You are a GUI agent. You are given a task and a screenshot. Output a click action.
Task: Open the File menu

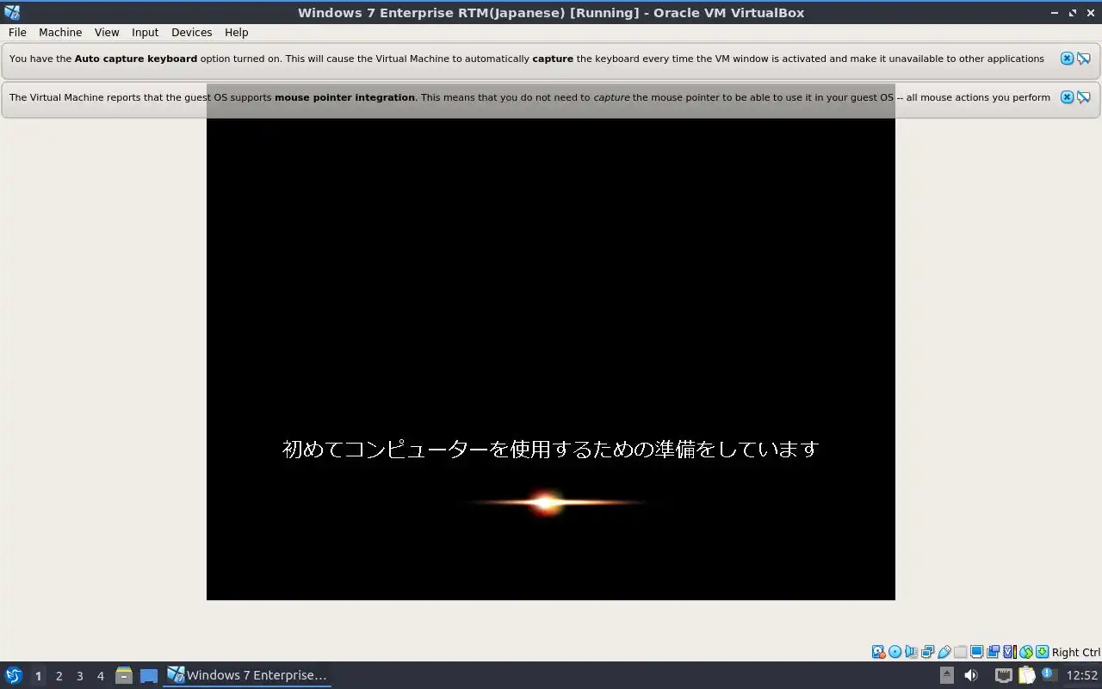point(17,32)
